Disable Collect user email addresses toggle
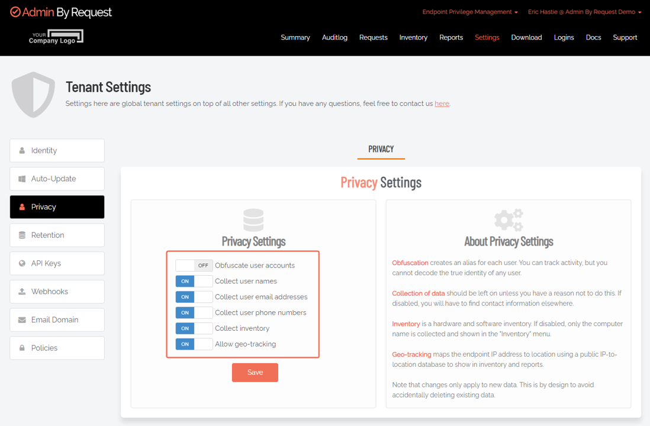 pyautogui.click(x=194, y=296)
